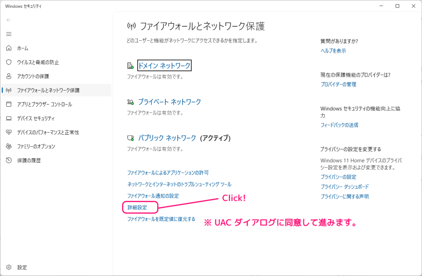Click the back arrow at top left
The width and height of the screenshot is (422, 276).
[x=9, y=20]
